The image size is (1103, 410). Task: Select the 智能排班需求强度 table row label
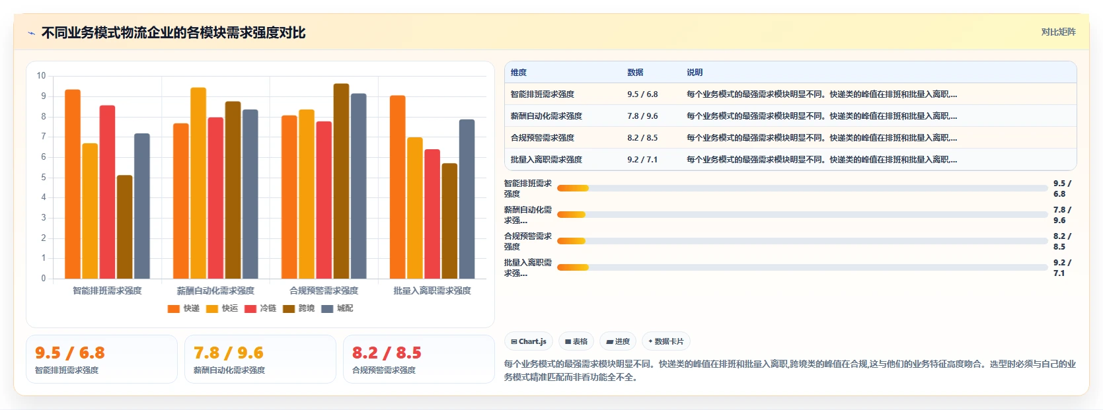(x=543, y=94)
